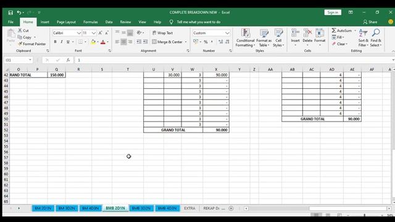Increase the font size
The image size is (395, 222).
(100, 33)
